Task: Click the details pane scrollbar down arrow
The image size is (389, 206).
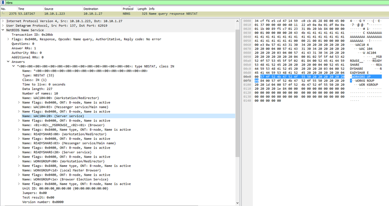Action: (238, 203)
